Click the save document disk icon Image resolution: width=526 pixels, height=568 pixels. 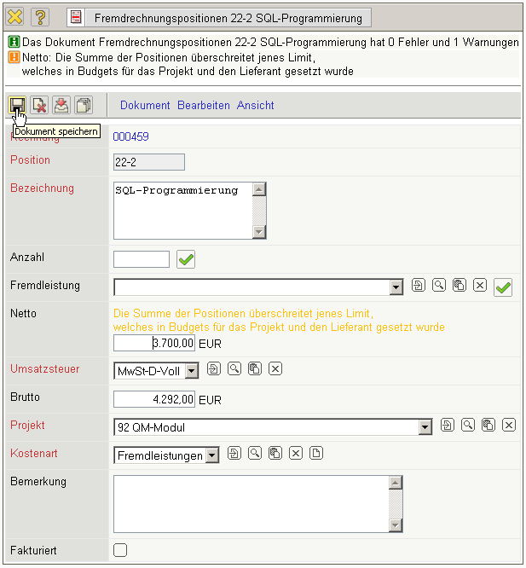17,105
